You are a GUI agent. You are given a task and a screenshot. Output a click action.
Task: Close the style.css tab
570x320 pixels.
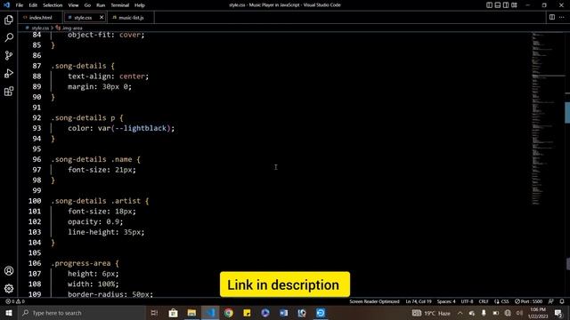tap(102, 17)
